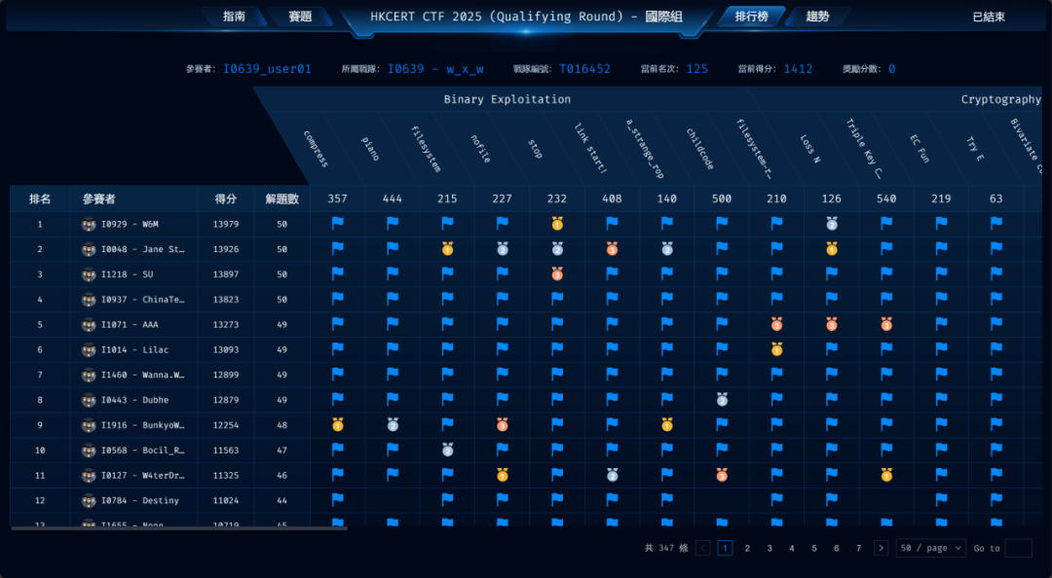Click Lilac's gold medal in filesystem-r column
Image resolution: width=1052 pixels, height=578 pixels.
click(x=776, y=349)
